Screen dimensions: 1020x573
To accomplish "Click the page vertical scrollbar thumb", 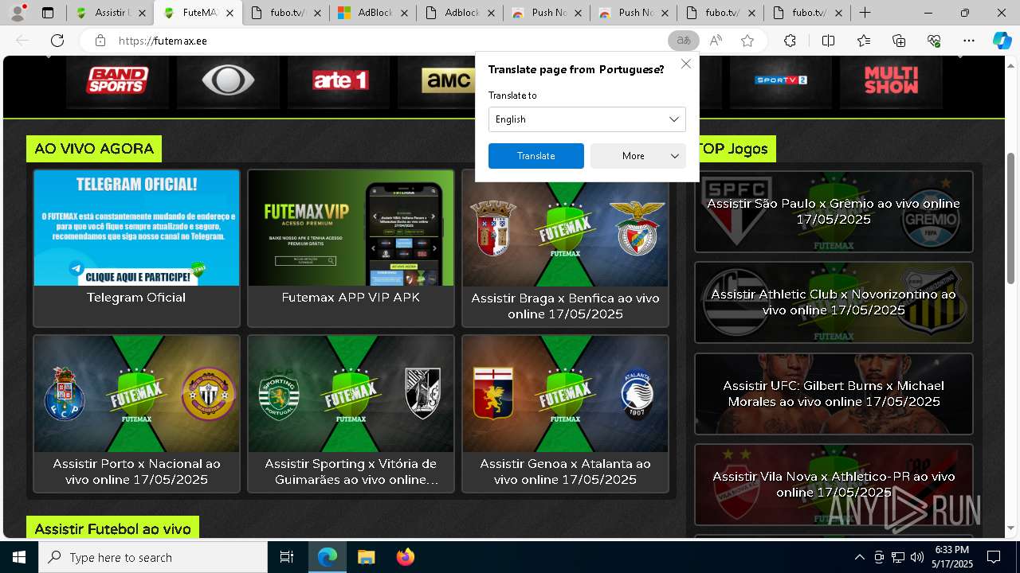I will click(x=1011, y=217).
